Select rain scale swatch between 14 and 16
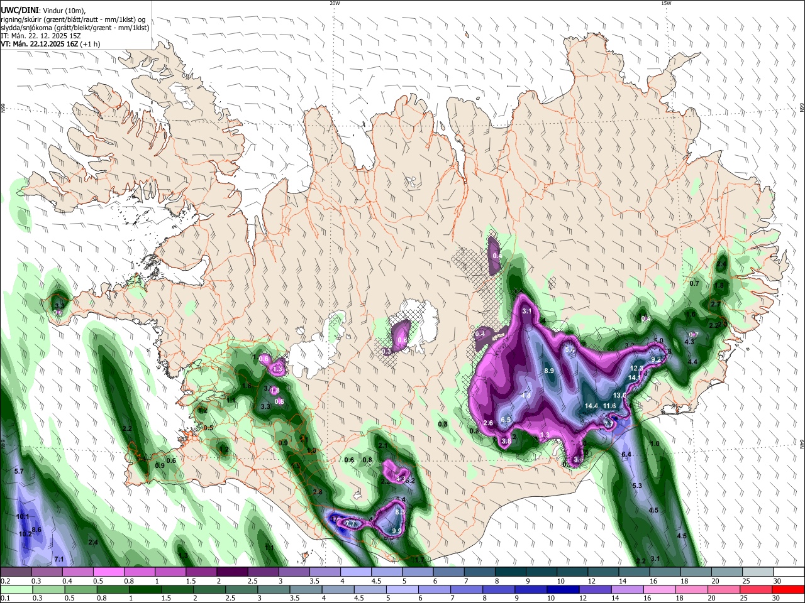805x603 pixels. coord(628,589)
